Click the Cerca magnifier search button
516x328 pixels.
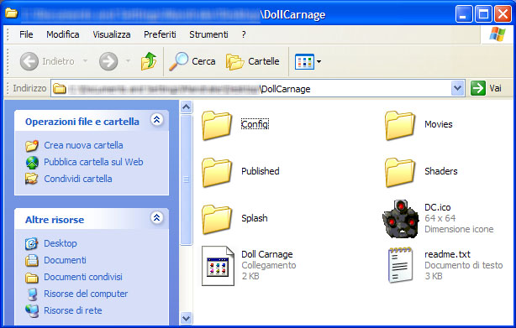pos(192,61)
